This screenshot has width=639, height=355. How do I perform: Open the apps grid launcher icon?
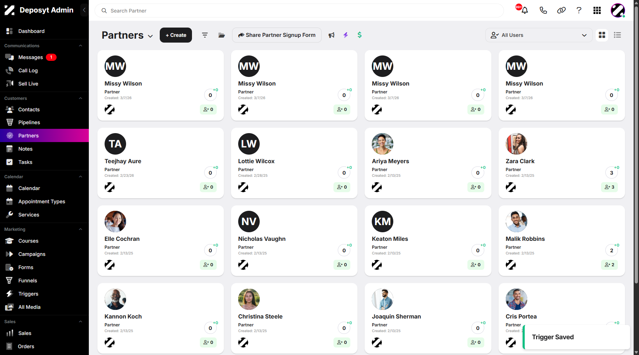pos(597,10)
